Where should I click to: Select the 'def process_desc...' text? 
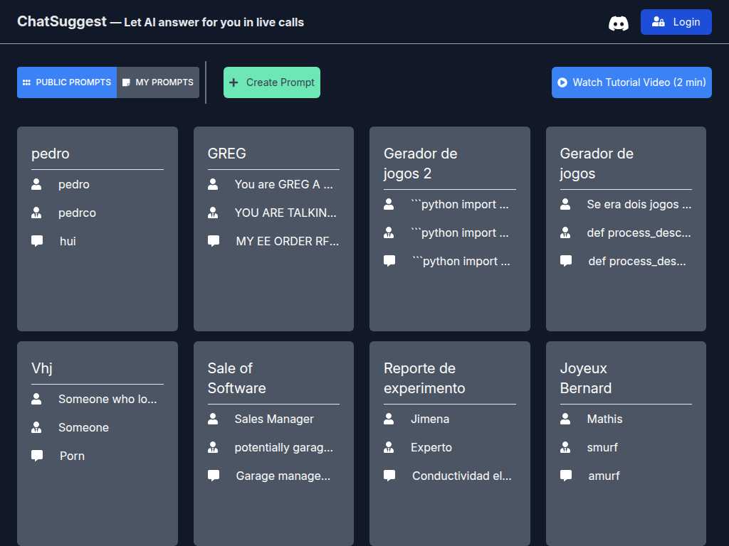[x=639, y=233]
